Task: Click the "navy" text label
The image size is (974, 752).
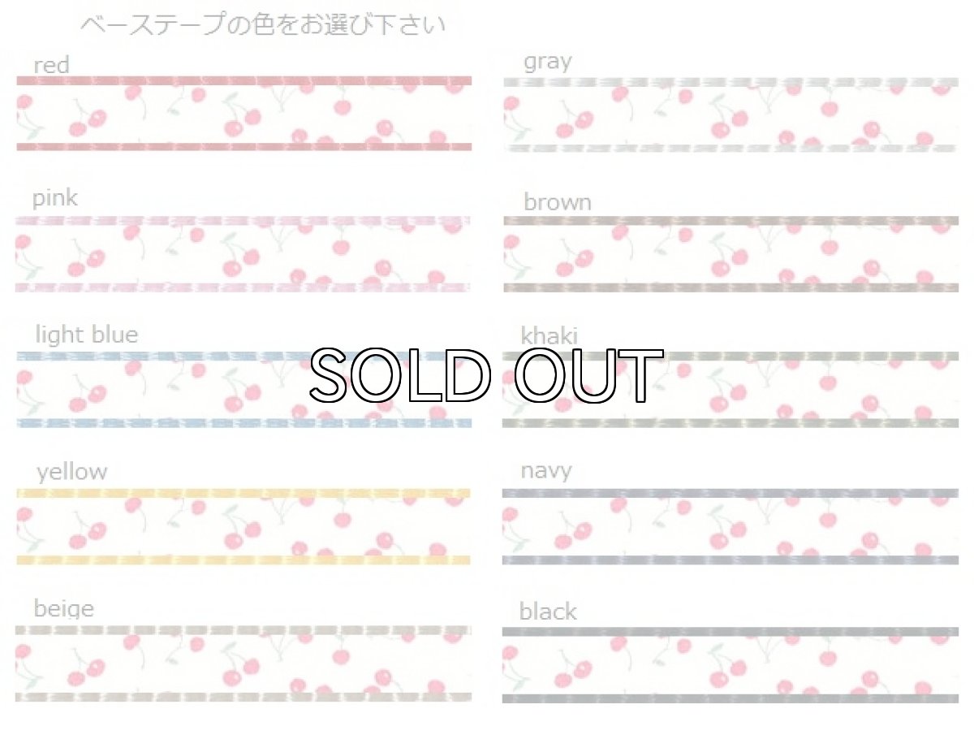Action: (546, 470)
